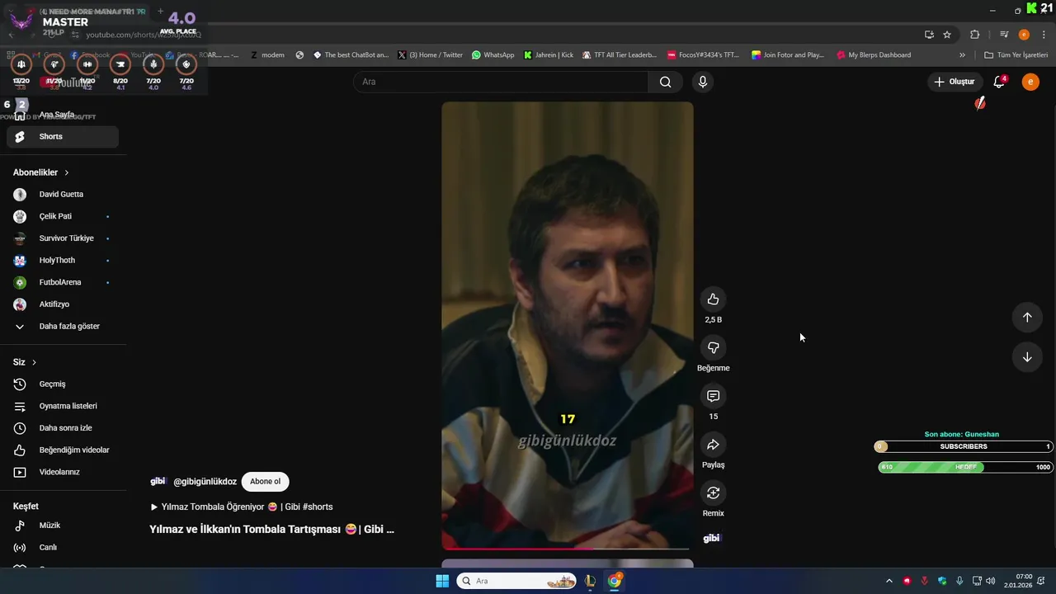The height and width of the screenshot is (594, 1056).
Task: Open Beğendiğim videolar list
Action: 63,450
